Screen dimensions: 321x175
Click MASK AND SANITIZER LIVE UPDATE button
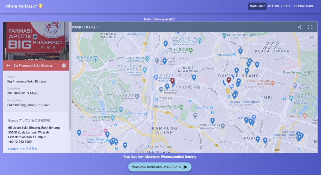click(160, 167)
